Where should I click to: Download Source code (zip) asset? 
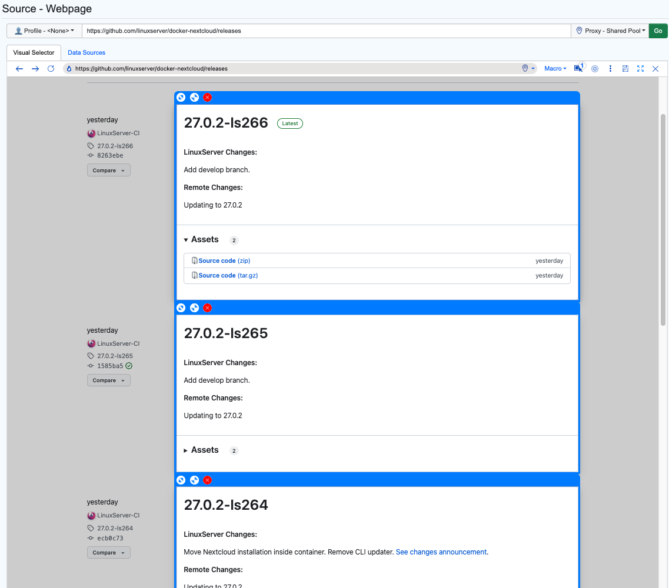[x=224, y=260]
